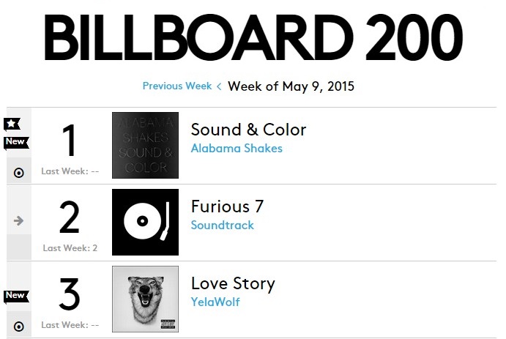Click the Billboard 200 heading
The image size is (506, 339).
253,37
